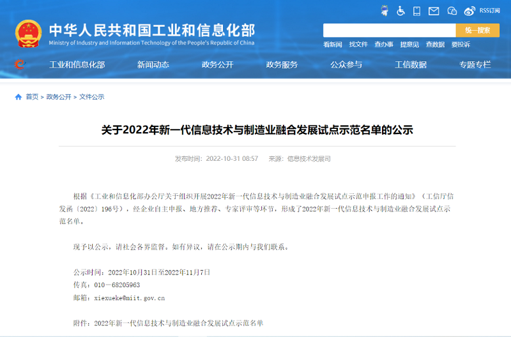Click the search input field
The image size is (511, 337).
[389, 30]
